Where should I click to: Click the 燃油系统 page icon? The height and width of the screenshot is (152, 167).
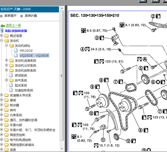click(x=11, y=75)
